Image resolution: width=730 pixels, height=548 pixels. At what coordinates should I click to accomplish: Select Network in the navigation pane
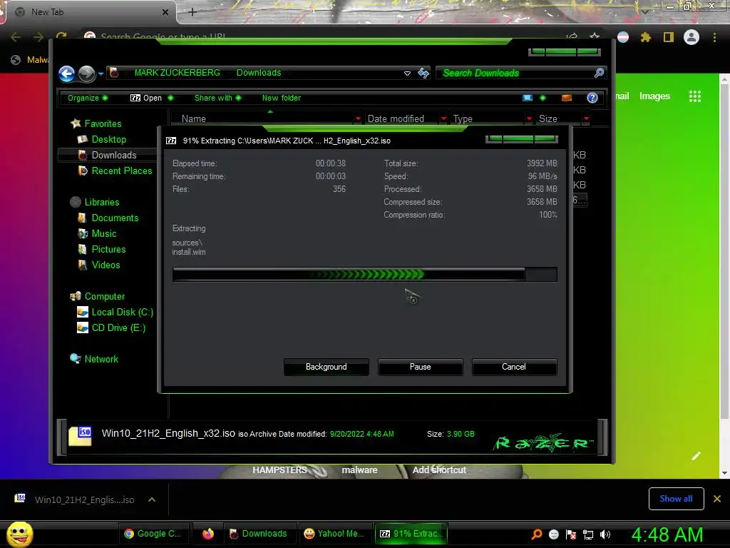[94, 360]
